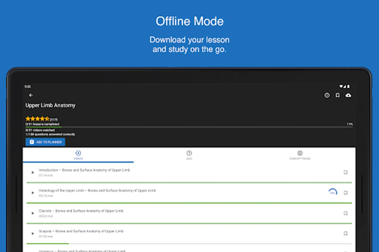Viewport: 379px width, 252px height.
Task: Bookmark the Clavicle lesson video
Action: (346, 213)
